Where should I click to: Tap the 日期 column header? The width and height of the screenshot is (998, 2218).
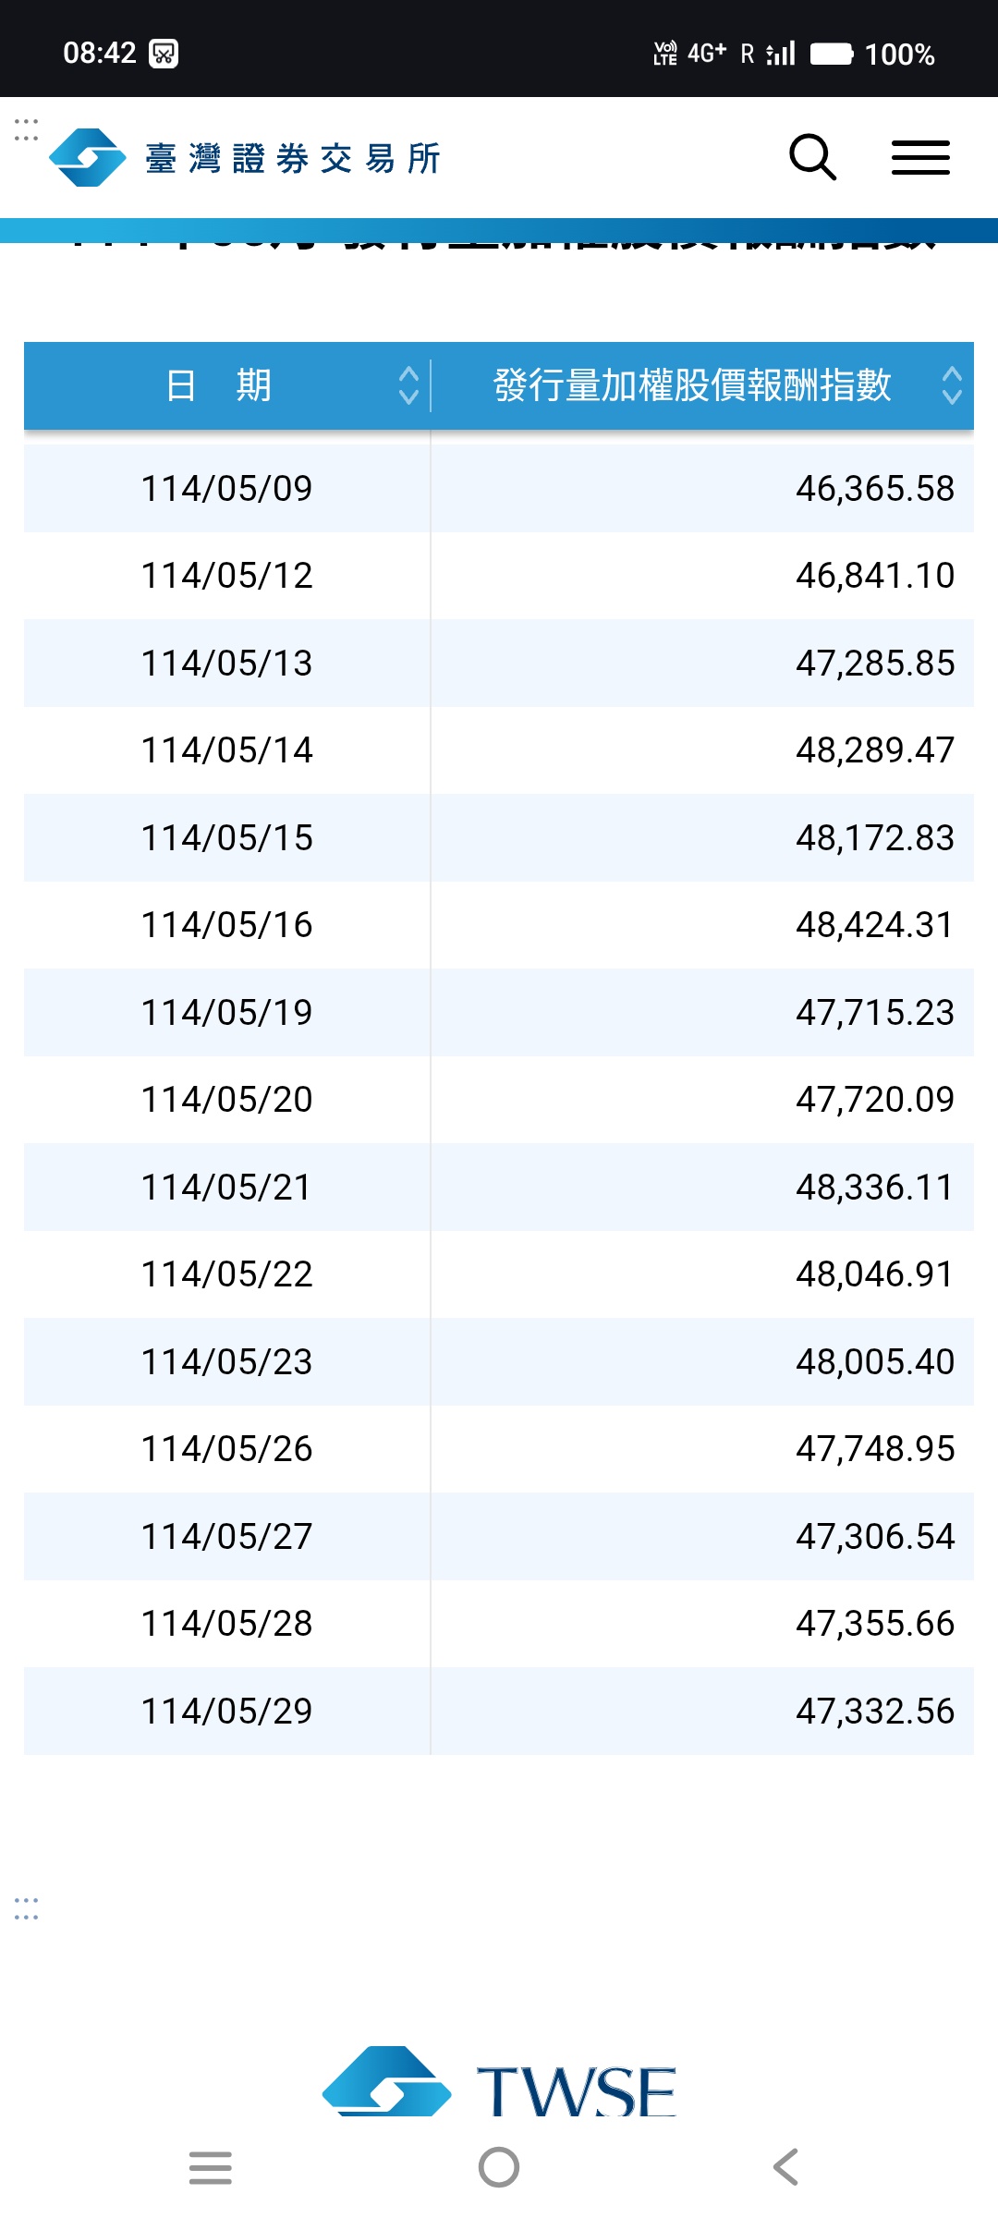(218, 385)
